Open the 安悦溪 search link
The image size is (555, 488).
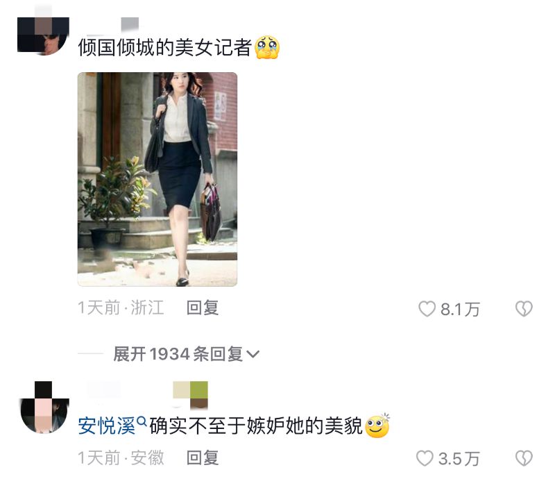coord(107,426)
